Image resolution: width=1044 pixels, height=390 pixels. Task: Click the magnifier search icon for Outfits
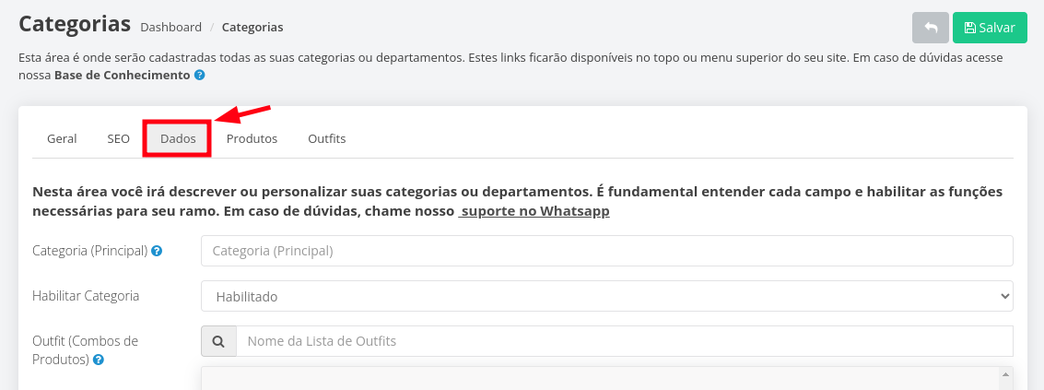point(218,341)
